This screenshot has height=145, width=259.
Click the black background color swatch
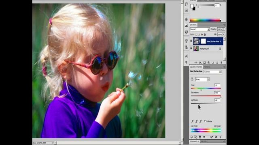pyautogui.click(x=194, y=8)
